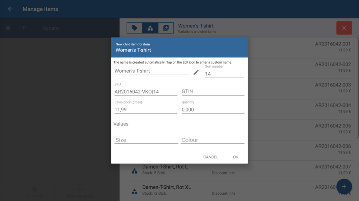Image resolution: width=359 pixels, height=201 pixels.
Task: Confirm new child item with OK
Action: point(235,157)
